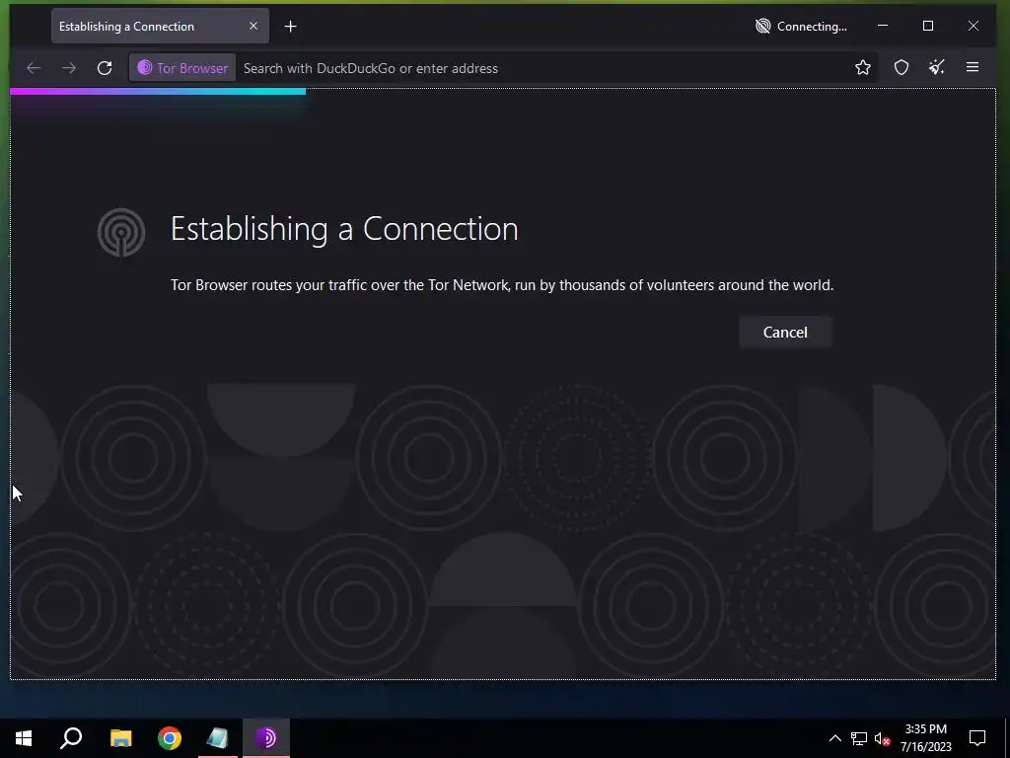Click the Connecting... status indicator
The image size is (1010, 758).
[x=801, y=27]
